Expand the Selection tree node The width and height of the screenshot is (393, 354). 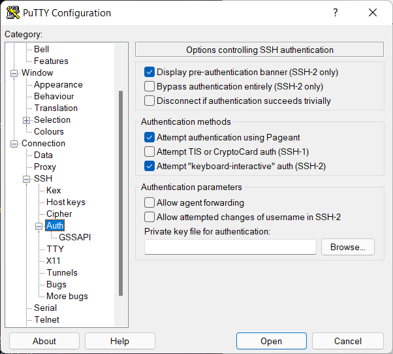26,120
